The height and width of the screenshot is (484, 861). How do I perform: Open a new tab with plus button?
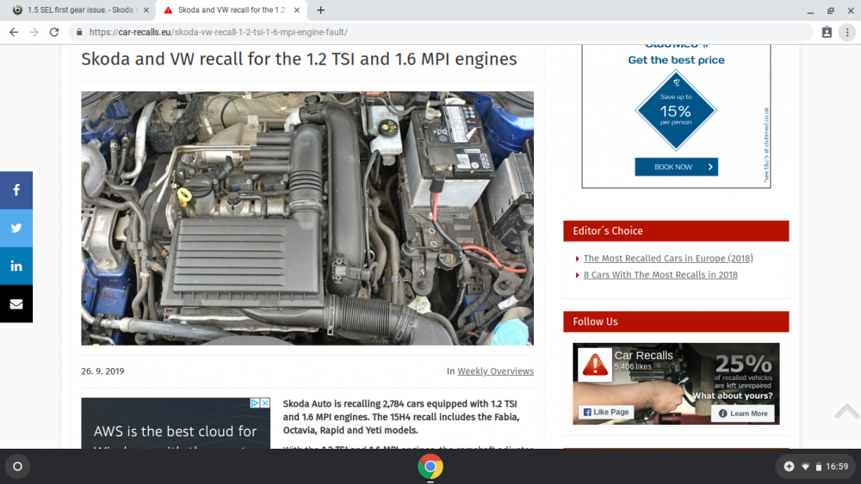point(320,9)
